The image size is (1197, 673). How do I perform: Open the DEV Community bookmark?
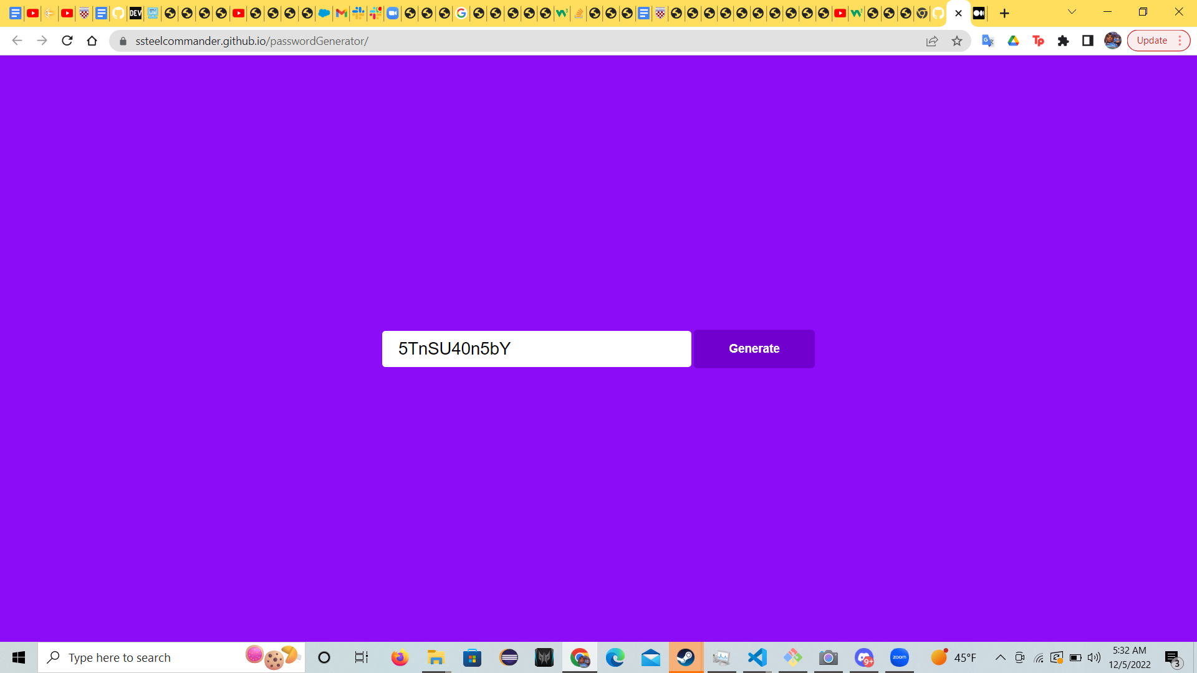click(135, 13)
